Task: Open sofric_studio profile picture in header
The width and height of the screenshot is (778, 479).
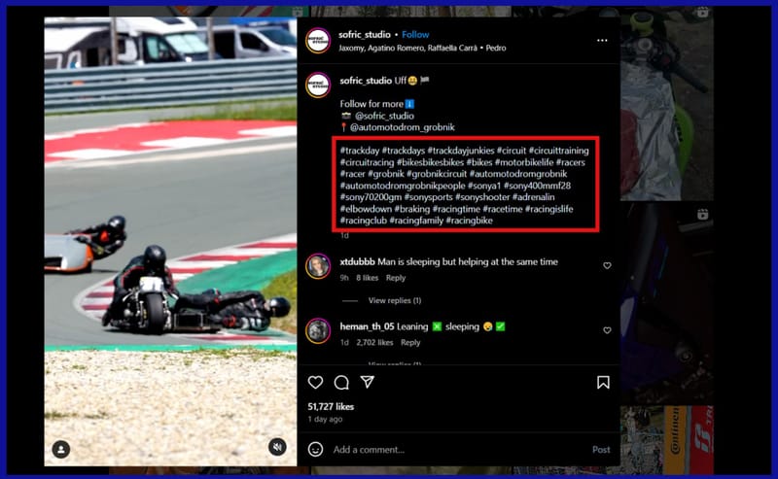Action: [x=318, y=41]
